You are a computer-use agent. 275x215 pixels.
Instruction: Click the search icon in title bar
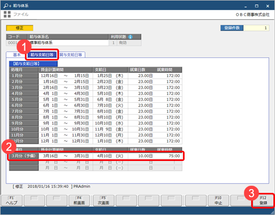pos(7,6)
